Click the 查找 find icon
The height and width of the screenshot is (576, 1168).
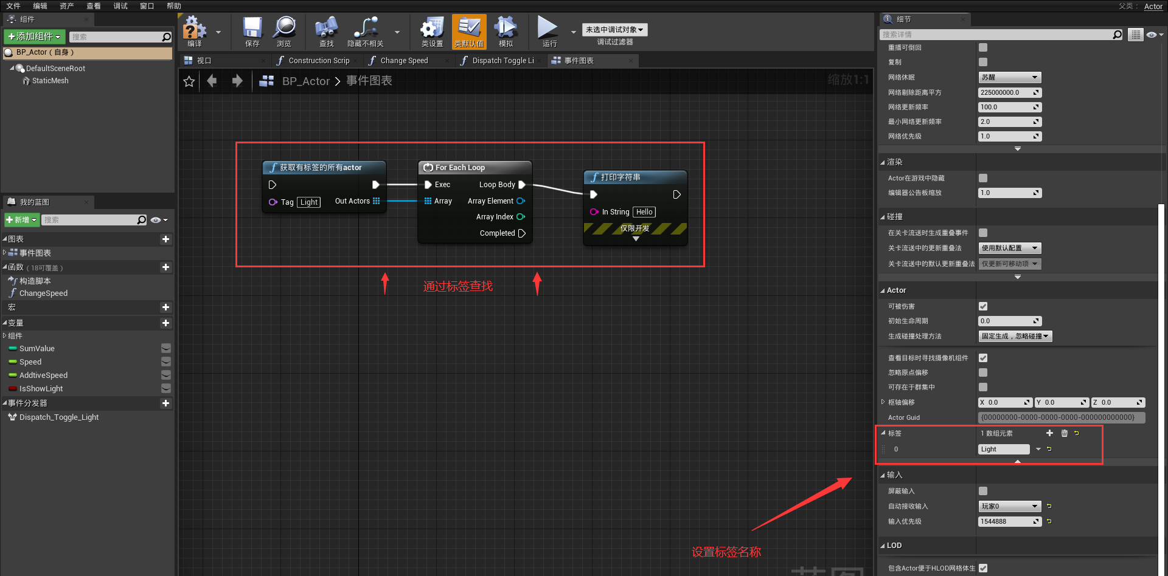click(326, 32)
